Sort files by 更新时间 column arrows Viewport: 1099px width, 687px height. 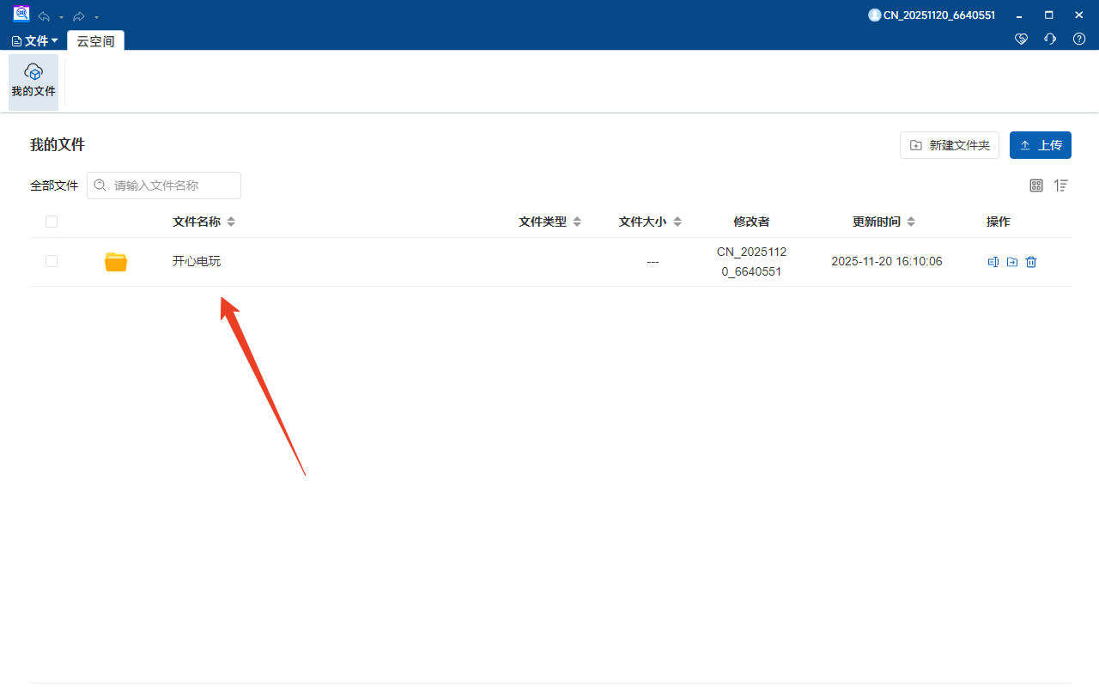911,221
